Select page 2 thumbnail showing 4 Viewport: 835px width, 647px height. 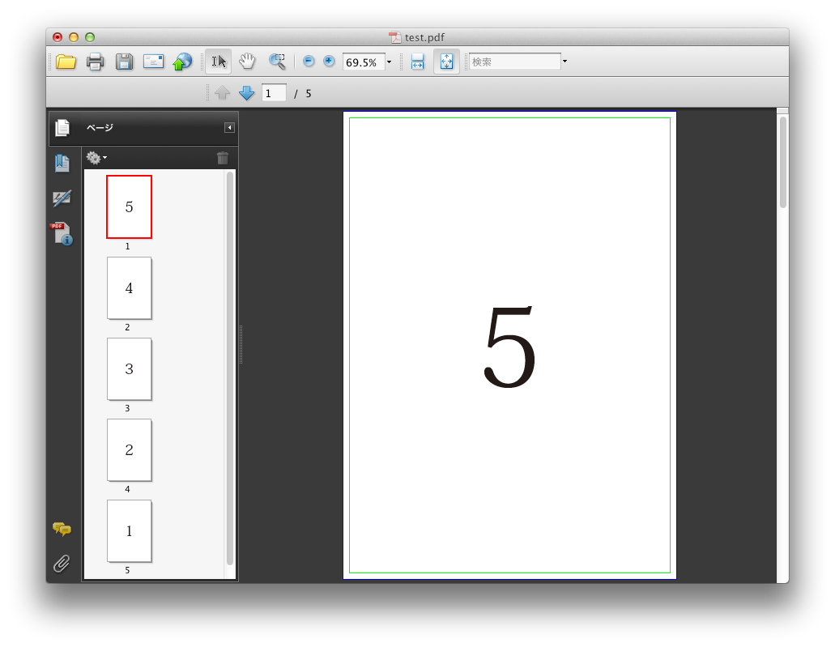click(129, 288)
